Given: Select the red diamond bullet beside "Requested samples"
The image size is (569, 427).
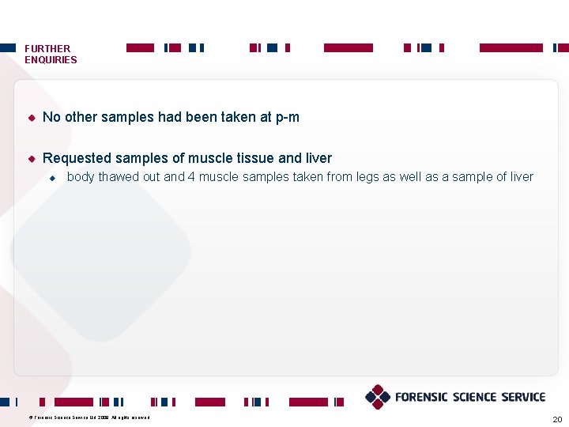Looking at the screenshot, I should [32, 159].
